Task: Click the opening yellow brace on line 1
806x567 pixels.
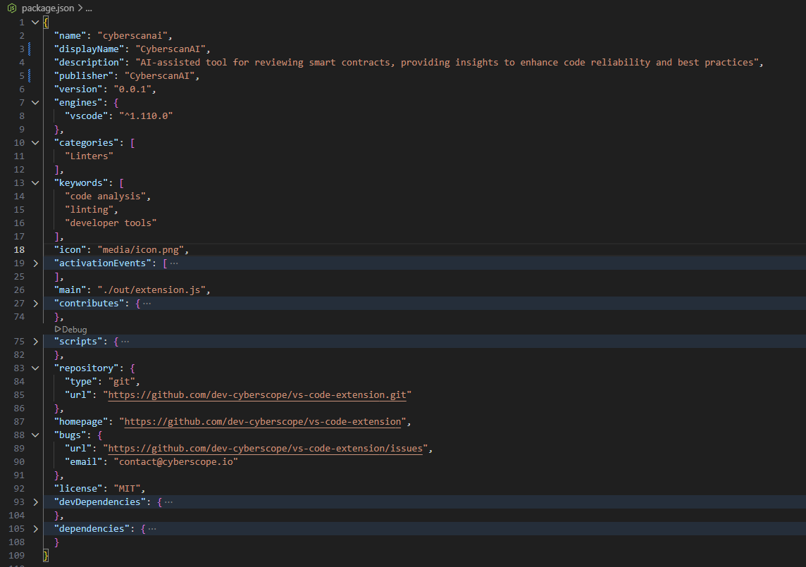Action: coord(46,23)
